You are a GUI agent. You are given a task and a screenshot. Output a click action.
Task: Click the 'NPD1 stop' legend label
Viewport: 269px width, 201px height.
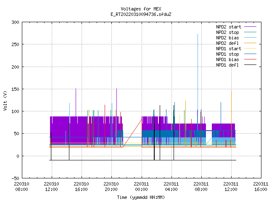pos(227,54)
